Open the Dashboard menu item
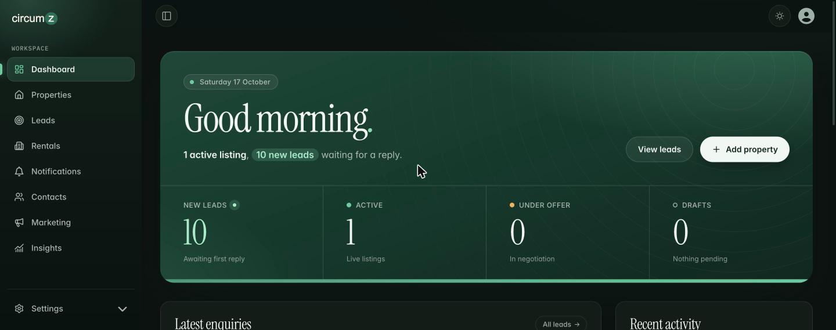836x330 pixels. [x=71, y=70]
